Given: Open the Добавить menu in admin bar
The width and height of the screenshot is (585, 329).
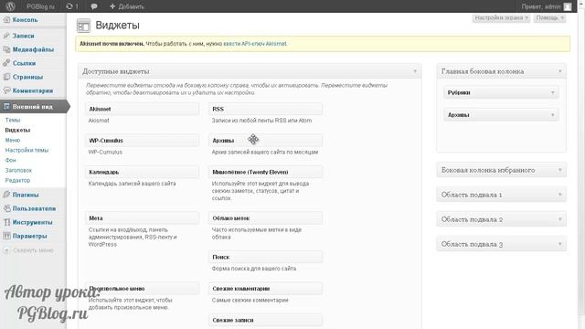Looking at the screenshot, I should (x=127, y=6).
